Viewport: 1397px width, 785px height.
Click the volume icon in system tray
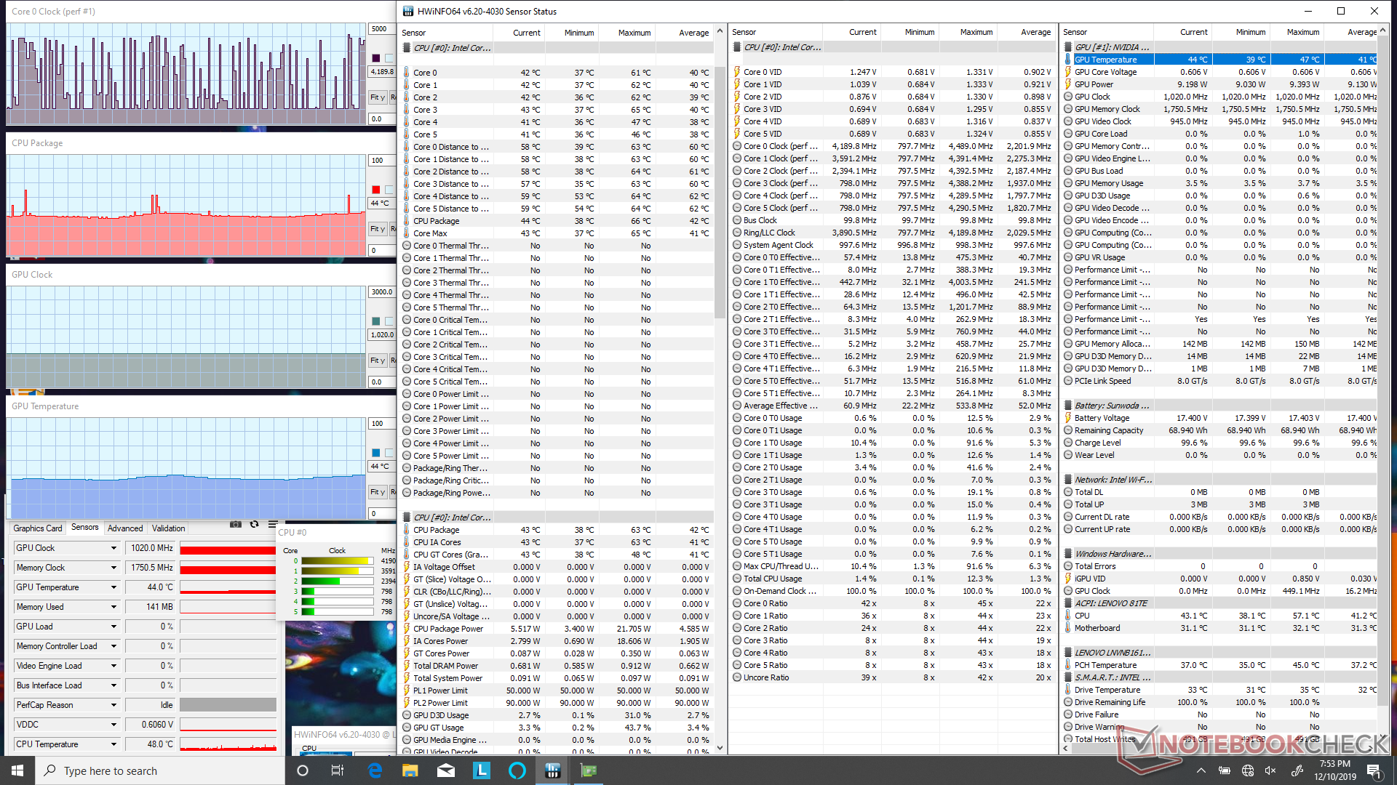point(1270,770)
